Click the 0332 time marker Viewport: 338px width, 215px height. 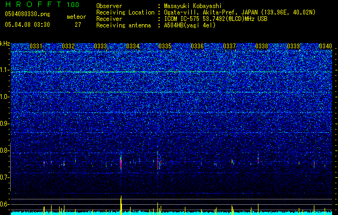pyautogui.click(x=68, y=46)
